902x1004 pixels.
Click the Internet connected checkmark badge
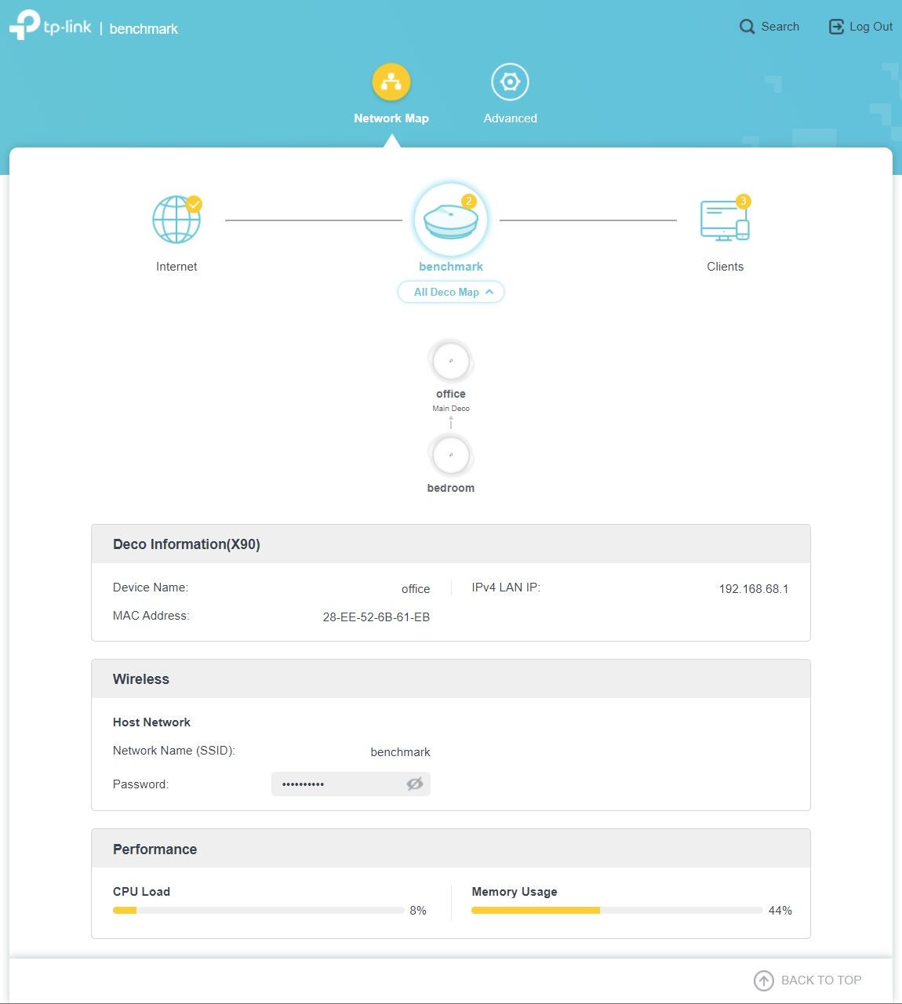coord(194,205)
